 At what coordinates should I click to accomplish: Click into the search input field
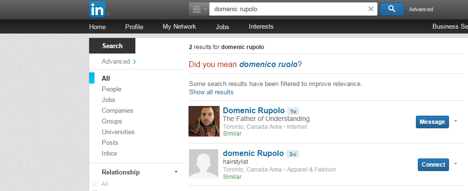click(x=288, y=9)
